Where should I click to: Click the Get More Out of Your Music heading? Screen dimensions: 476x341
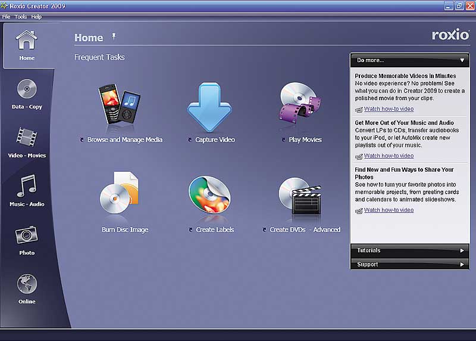[x=405, y=123]
